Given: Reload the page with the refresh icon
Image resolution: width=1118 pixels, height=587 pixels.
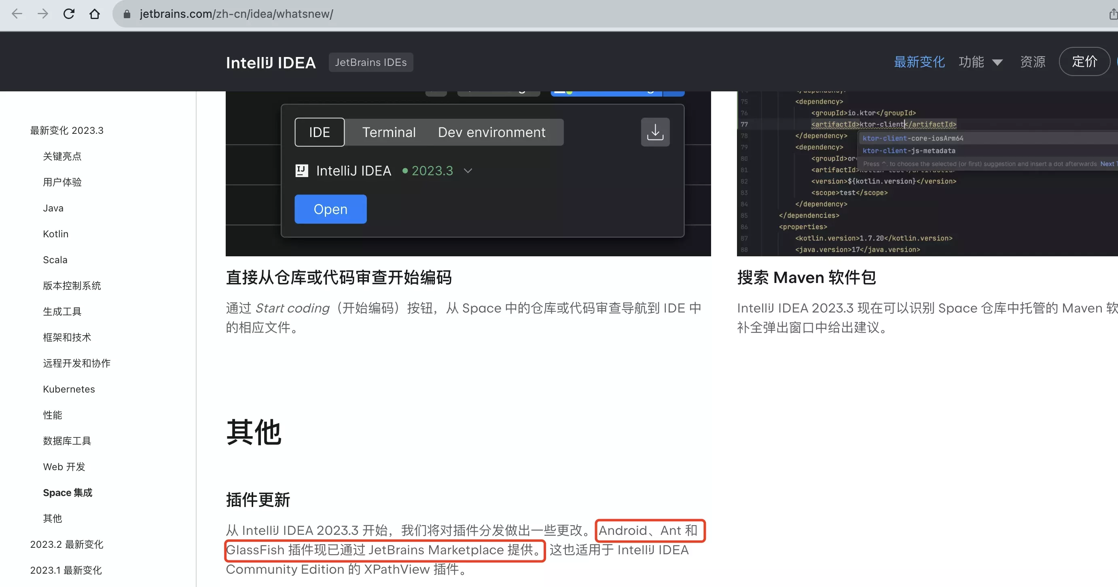Looking at the screenshot, I should pyautogui.click(x=69, y=14).
